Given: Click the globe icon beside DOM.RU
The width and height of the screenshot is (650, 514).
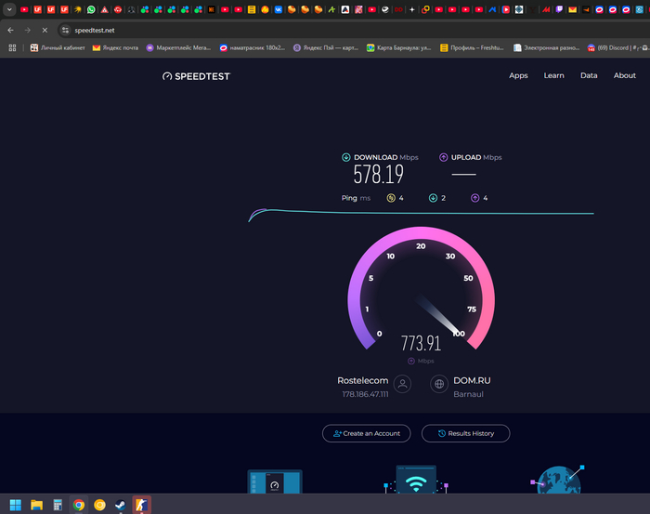Looking at the screenshot, I should (439, 383).
